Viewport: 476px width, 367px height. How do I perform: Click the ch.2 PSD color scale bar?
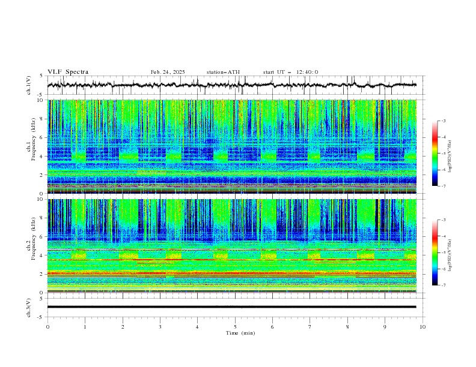tap(435, 252)
